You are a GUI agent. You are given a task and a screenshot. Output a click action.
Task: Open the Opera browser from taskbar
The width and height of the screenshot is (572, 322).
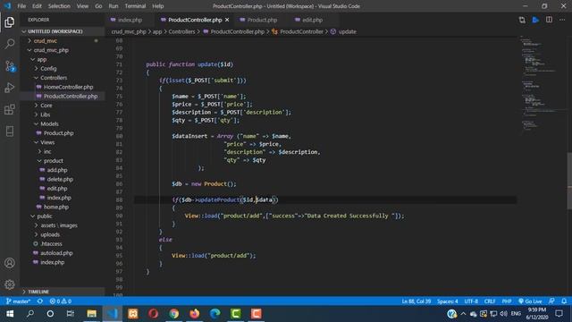click(153, 314)
